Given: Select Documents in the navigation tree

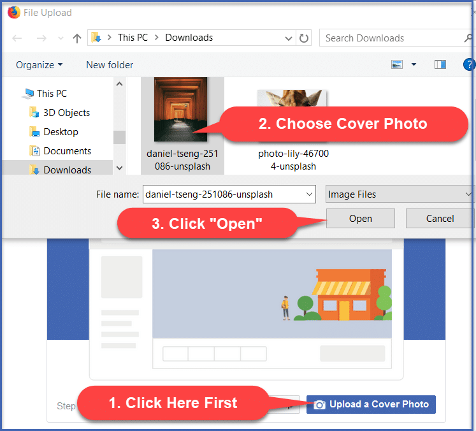Looking at the screenshot, I should coord(67,151).
